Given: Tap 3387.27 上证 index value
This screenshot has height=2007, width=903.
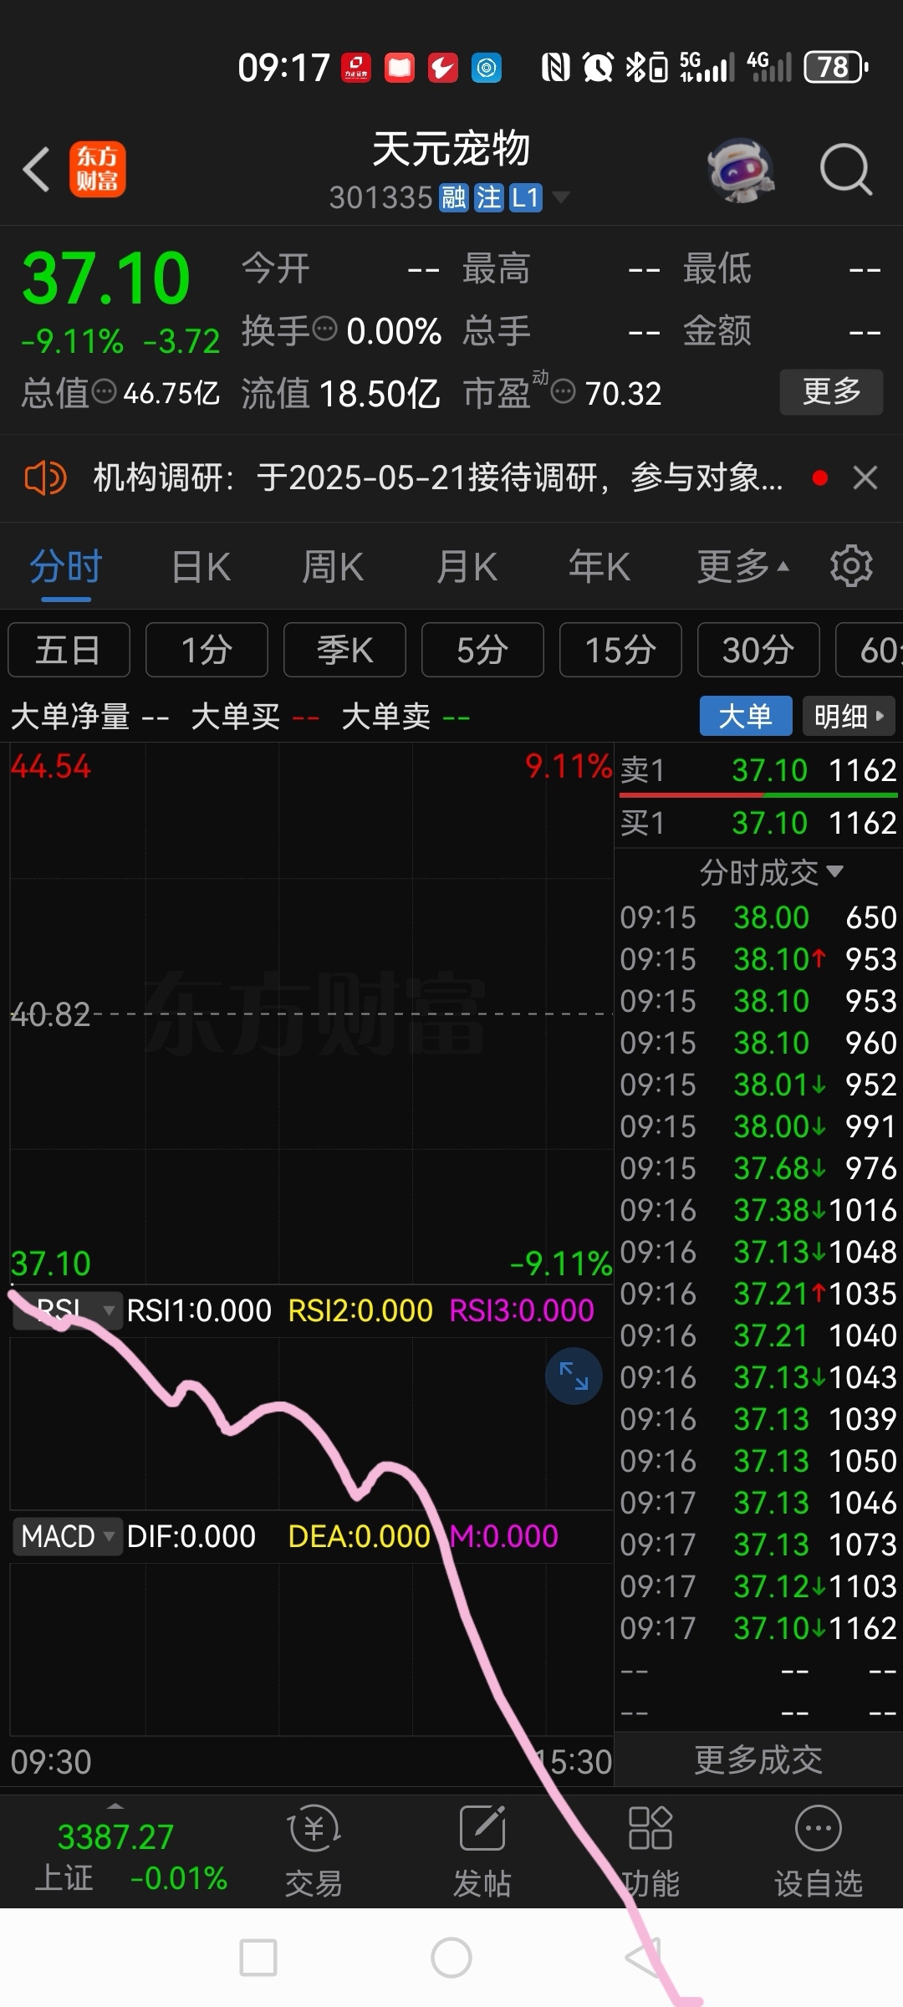Looking at the screenshot, I should click(x=115, y=1837).
